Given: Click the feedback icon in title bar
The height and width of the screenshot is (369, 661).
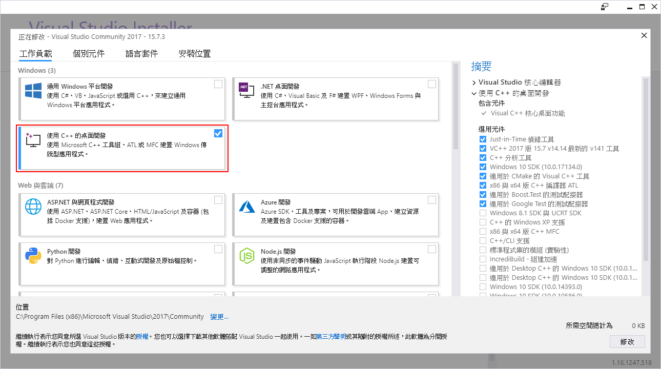Looking at the screenshot, I should point(605,7).
